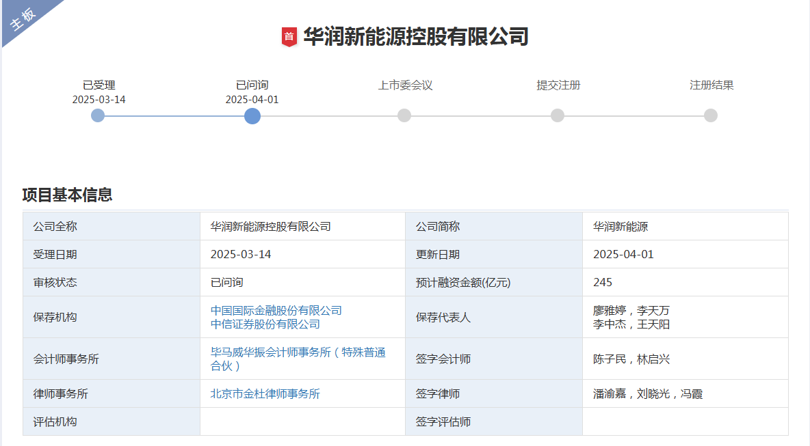Open 北京市金杜律师事务所 law firm link
Image resolution: width=810 pixels, height=446 pixels.
265,393
